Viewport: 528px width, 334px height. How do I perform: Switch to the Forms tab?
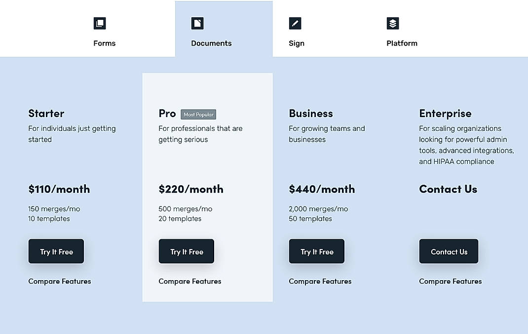pos(104,43)
